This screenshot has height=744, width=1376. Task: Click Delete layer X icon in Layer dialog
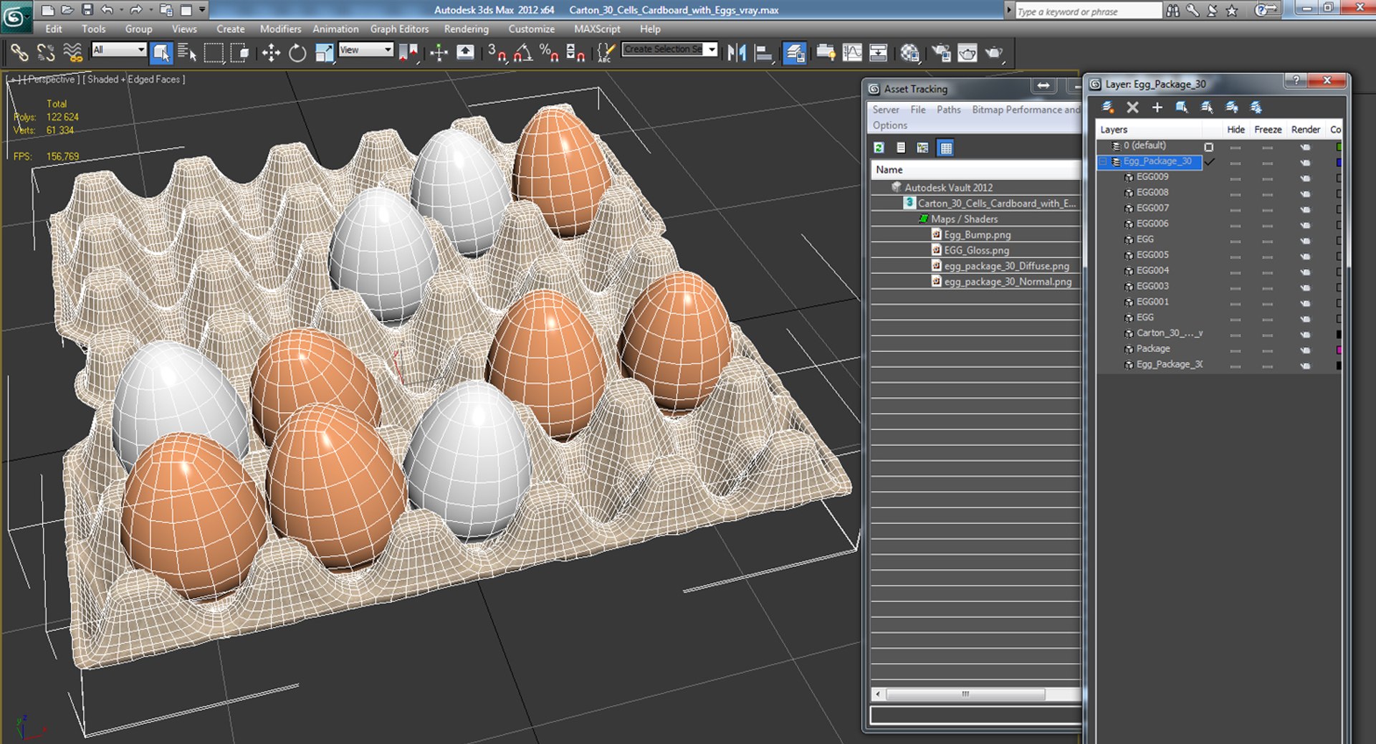point(1132,108)
